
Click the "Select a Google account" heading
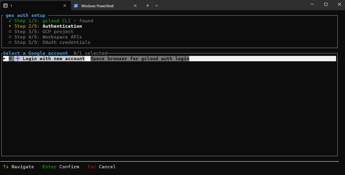[x=36, y=53]
